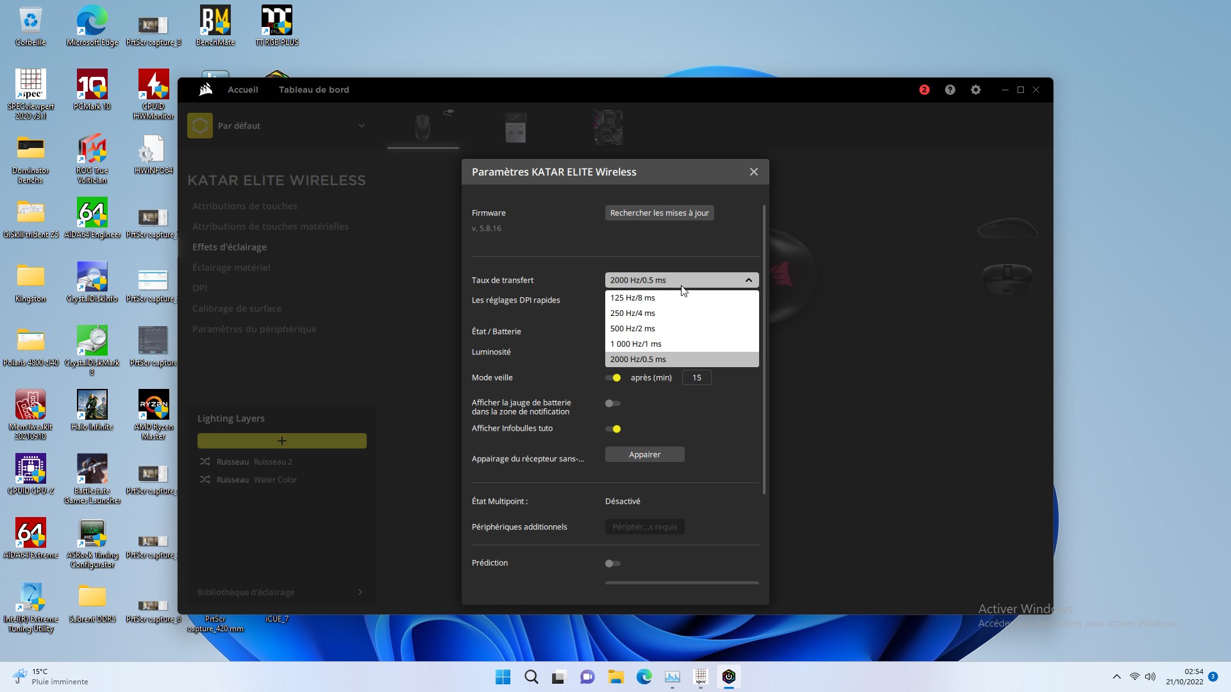This screenshot has height=692, width=1231.
Task: Select the lower mouse view thumbnail at right
Action: (x=1007, y=279)
